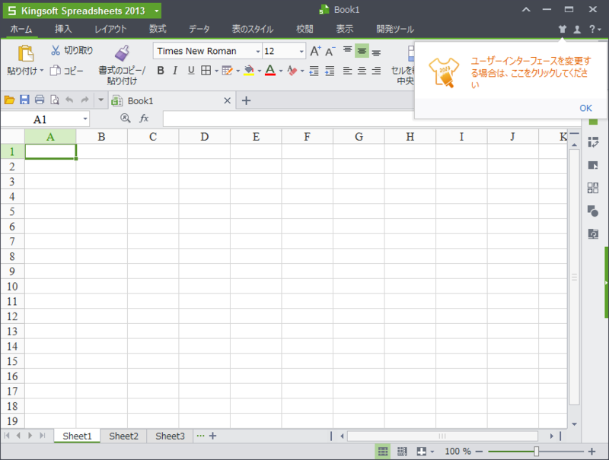Open the selection pane icon in right sidebar
Viewport: 609px width, 460px height.
coord(593,165)
